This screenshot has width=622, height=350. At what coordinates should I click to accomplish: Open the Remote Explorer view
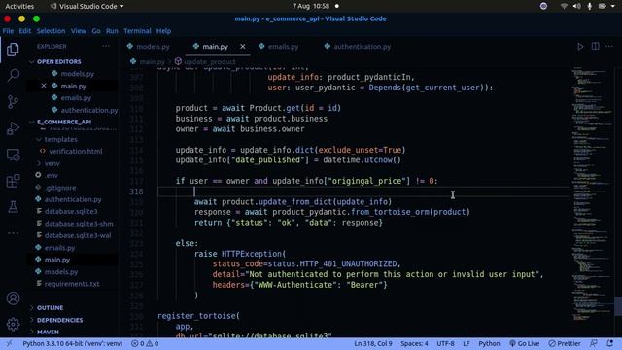pos(13,155)
